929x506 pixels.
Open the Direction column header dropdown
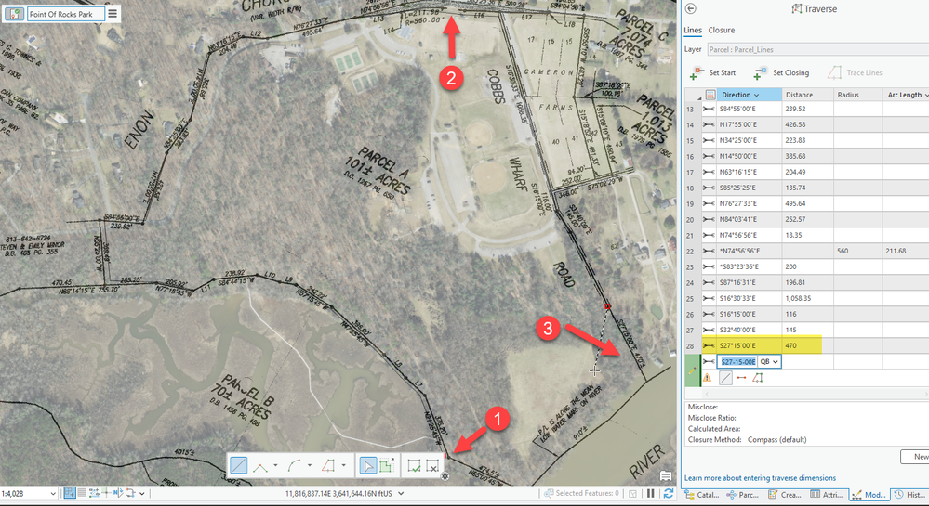tap(757, 96)
